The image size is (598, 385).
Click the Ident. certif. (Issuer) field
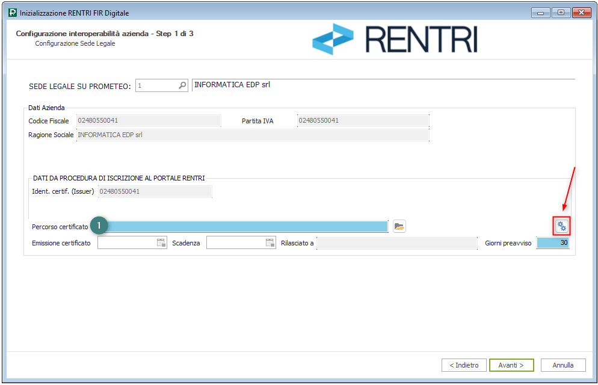tap(154, 192)
